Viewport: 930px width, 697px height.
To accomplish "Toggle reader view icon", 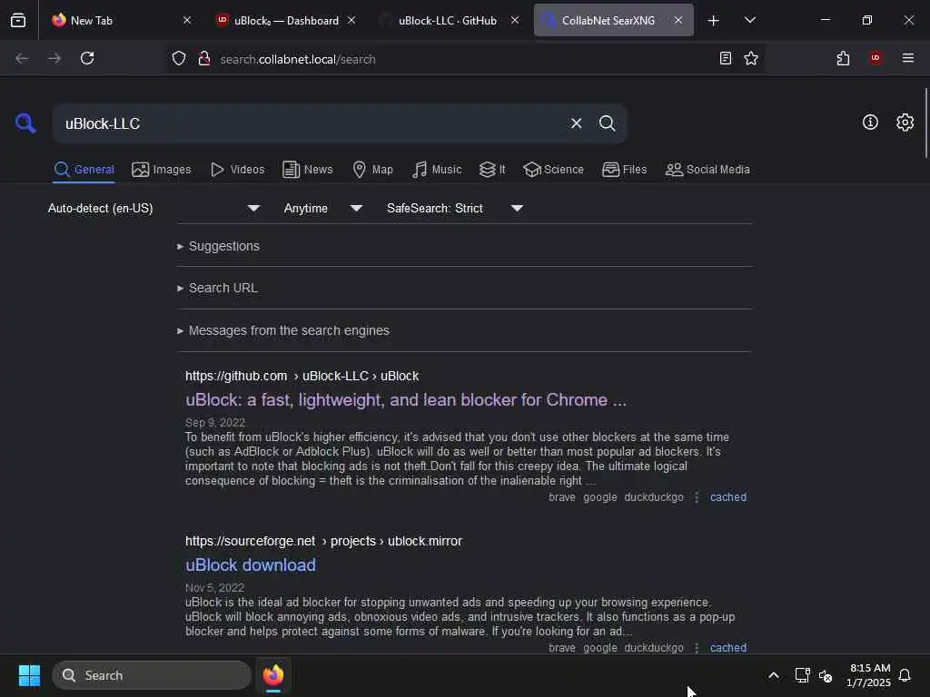I will point(725,58).
